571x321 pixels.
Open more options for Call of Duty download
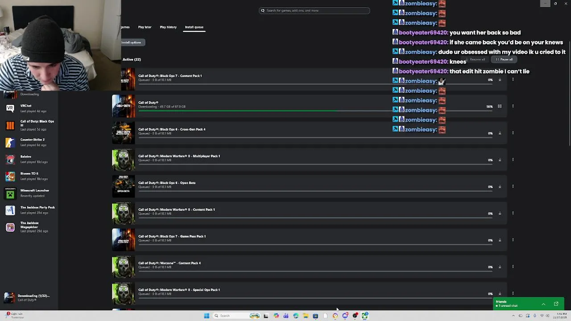[x=513, y=106]
